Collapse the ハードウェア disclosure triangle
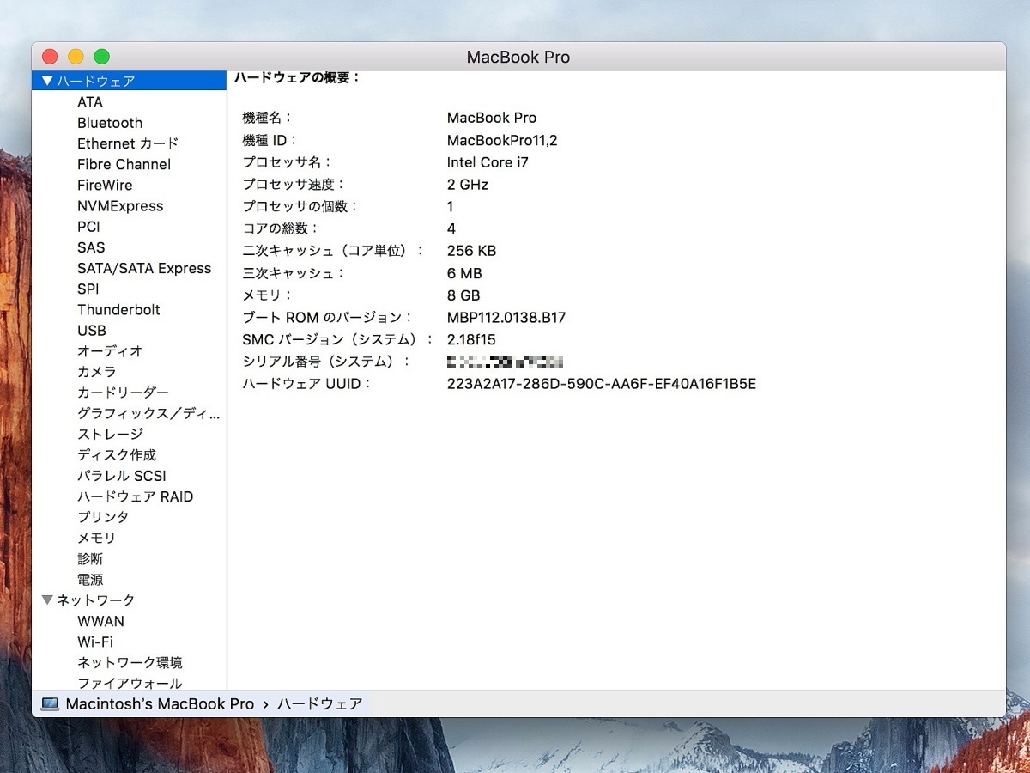The image size is (1030, 773). pyautogui.click(x=46, y=82)
